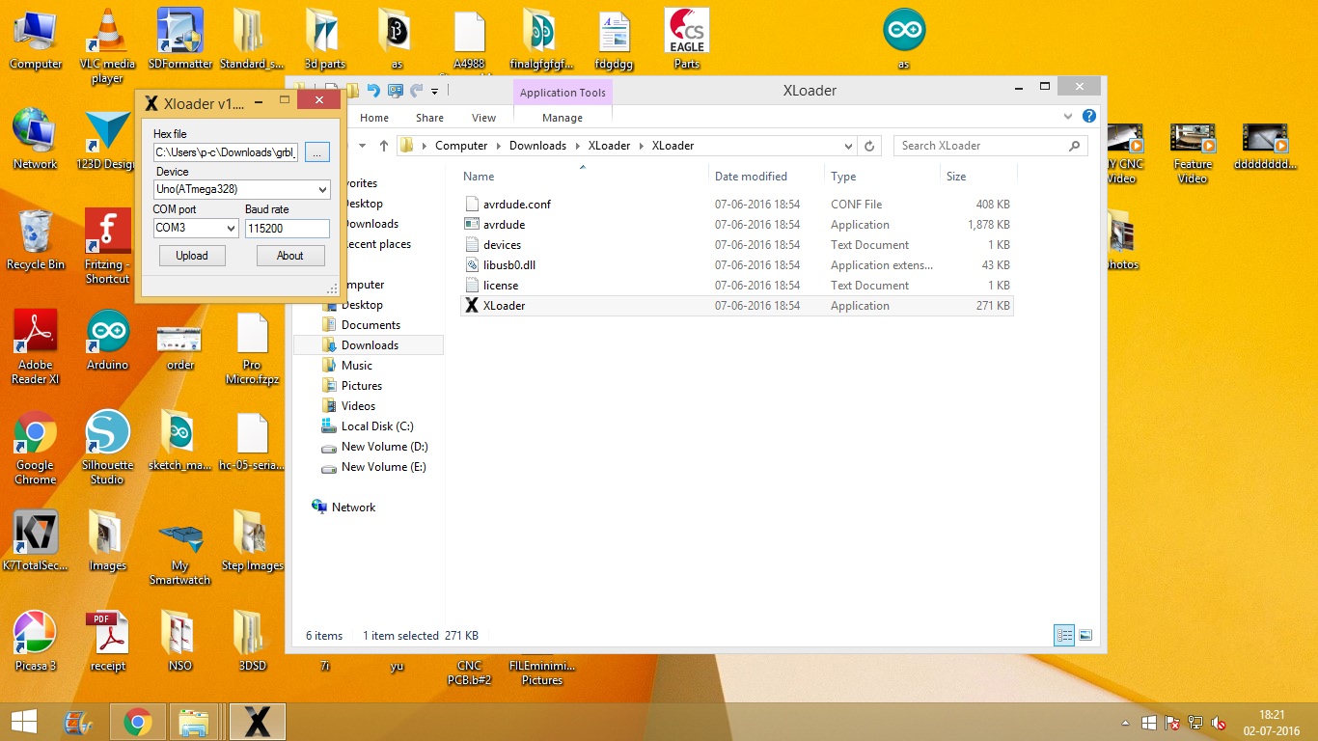Open Explorer help with the question mark icon
Image resolution: width=1318 pixels, height=741 pixels.
tap(1089, 117)
